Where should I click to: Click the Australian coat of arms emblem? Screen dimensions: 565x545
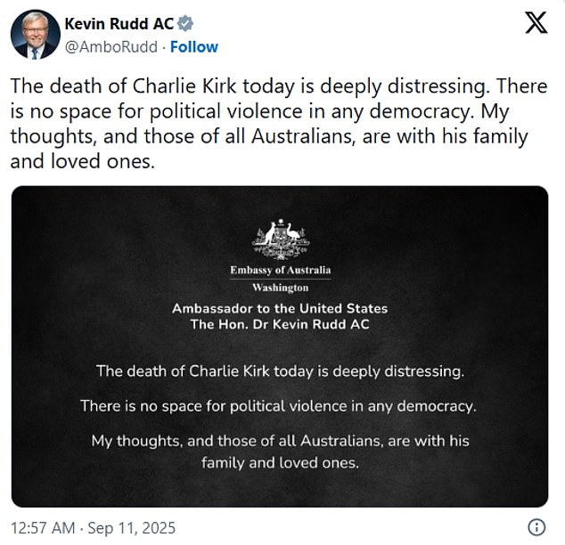pos(280,237)
